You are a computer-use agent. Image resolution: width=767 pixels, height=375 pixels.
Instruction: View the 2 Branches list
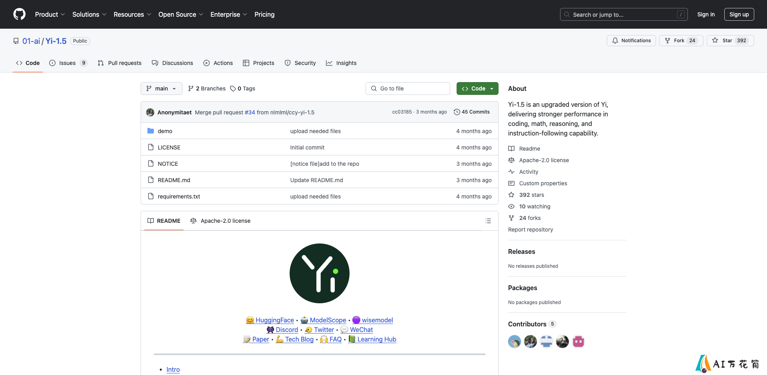point(207,88)
